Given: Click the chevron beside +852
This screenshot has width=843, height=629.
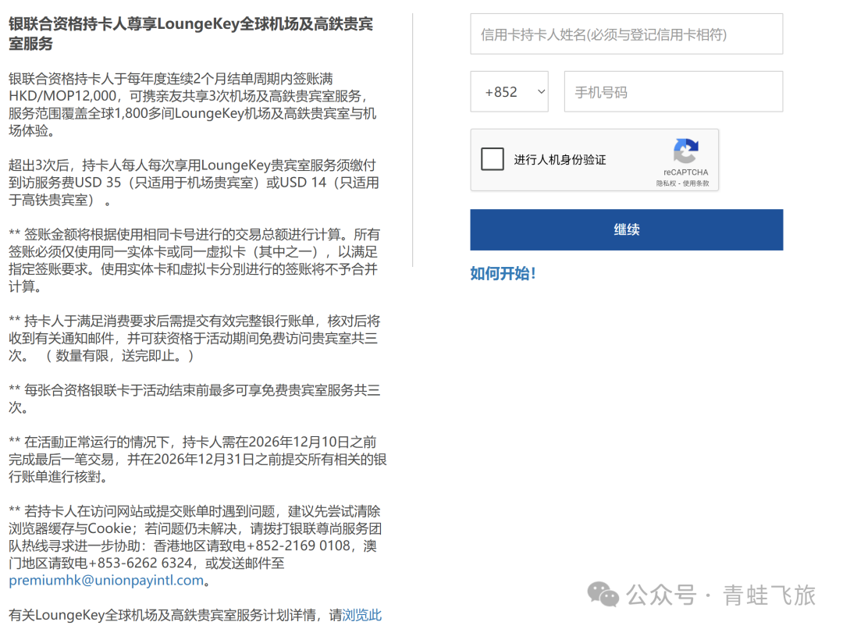Looking at the screenshot, I should 540,91.
